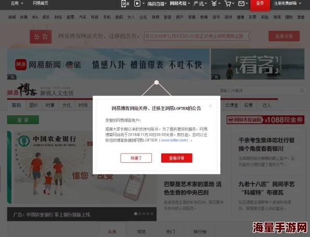Viewport: 310px width, 237px height.
Task: Click the blog shutdown date notice text box
Action: (197, 36)
